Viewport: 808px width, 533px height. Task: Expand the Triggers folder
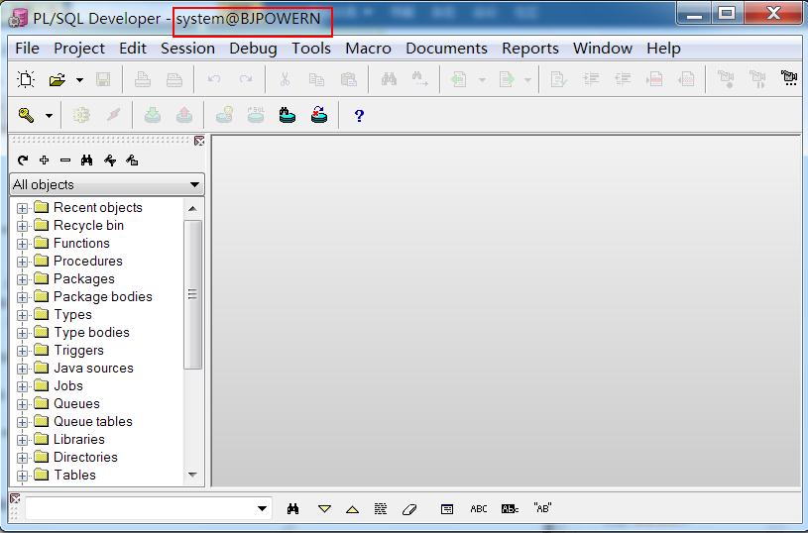(x=22, y=351)
